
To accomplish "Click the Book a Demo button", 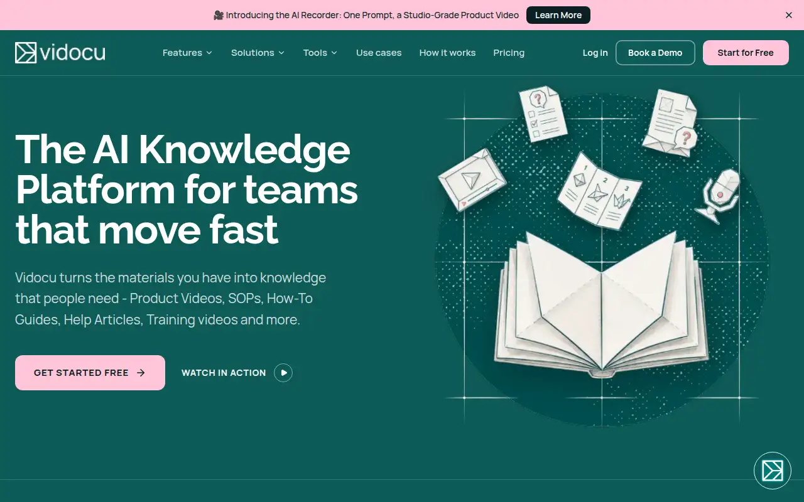I will [x=655, y=53].
